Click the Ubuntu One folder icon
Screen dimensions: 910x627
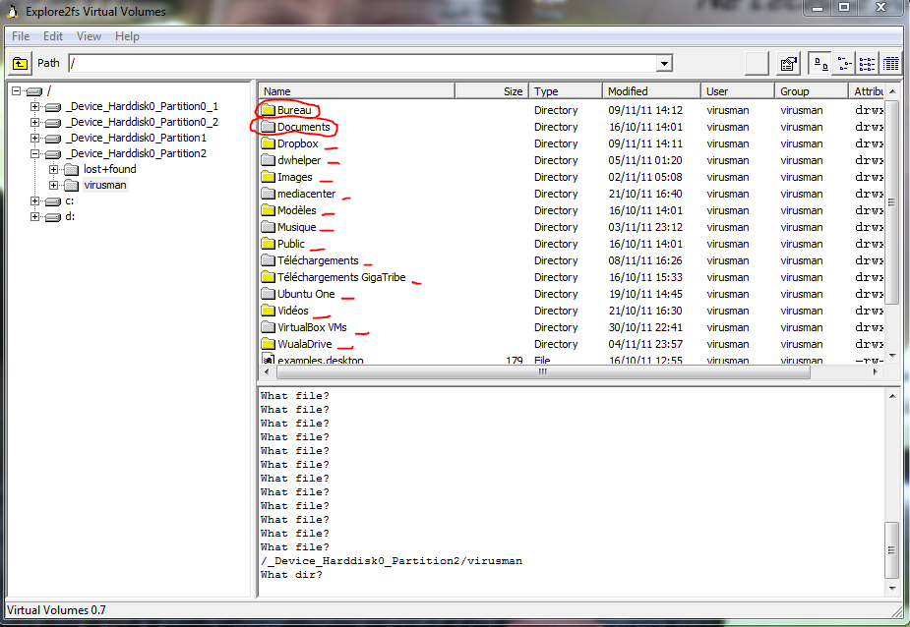coord(268,294)
